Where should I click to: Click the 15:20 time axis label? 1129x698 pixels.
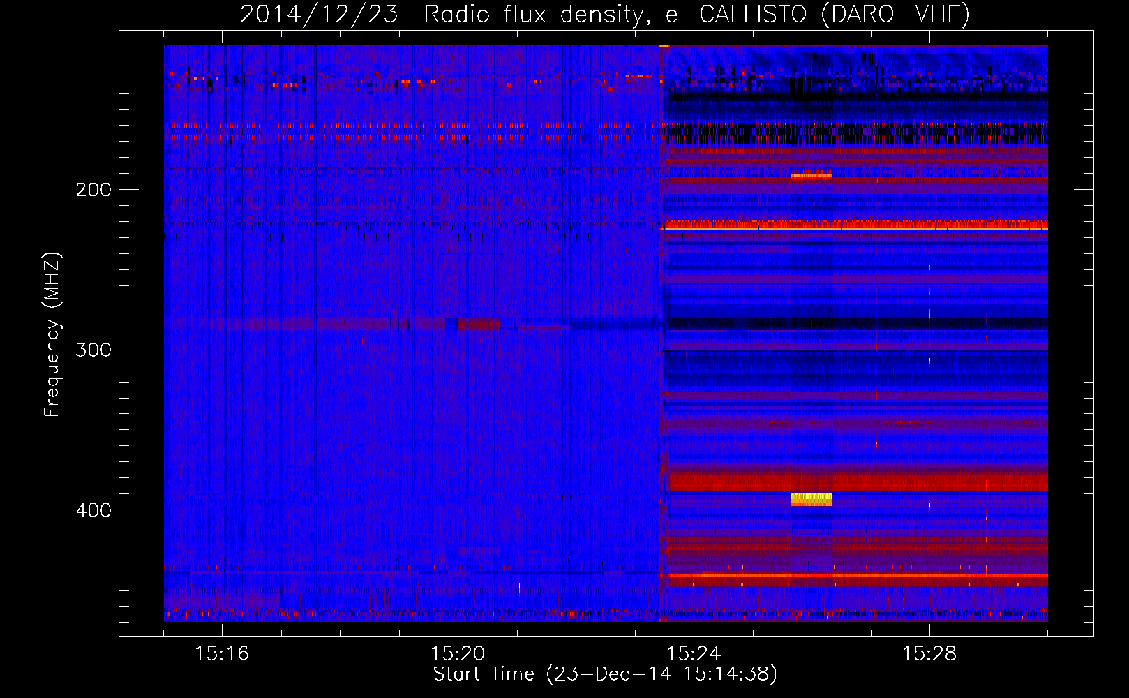pos(458,653)
